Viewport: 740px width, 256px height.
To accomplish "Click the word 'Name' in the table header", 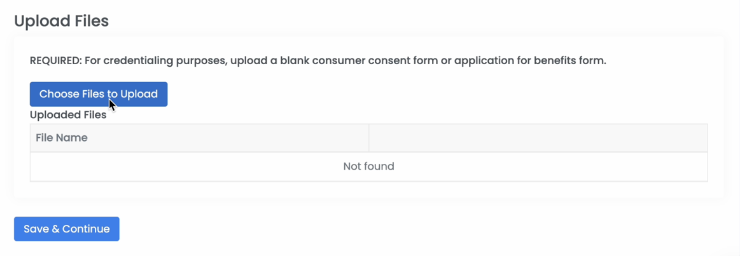I will click(73, 138).
